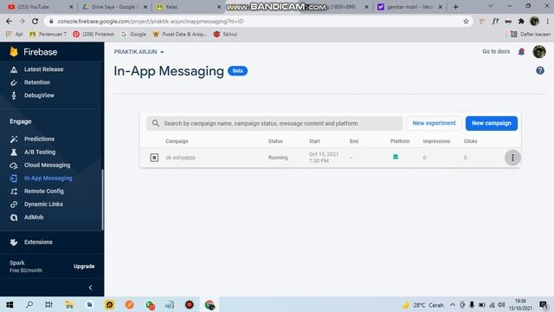Image resolution: width=554 pixels, height=312 pixels.
Task: Click the help question mark icon
Action: point(540,71)
